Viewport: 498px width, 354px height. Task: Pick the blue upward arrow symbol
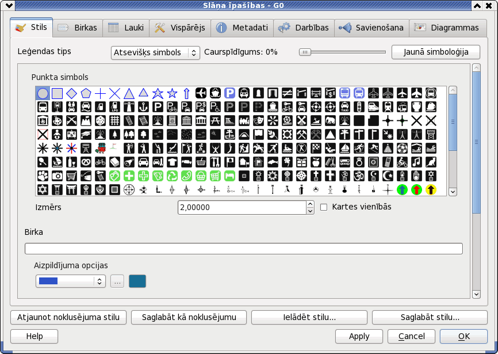point(186,93)
